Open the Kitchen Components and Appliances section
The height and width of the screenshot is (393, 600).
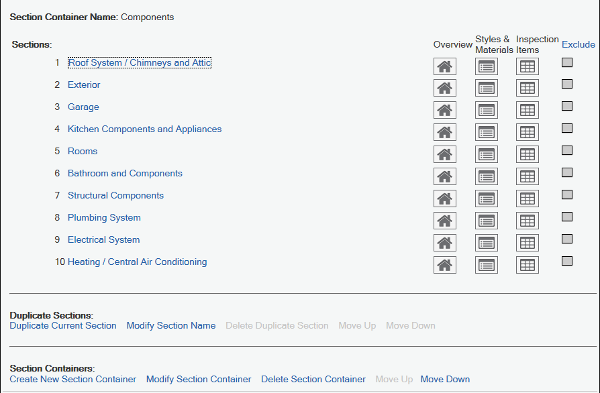pos(144,129)
